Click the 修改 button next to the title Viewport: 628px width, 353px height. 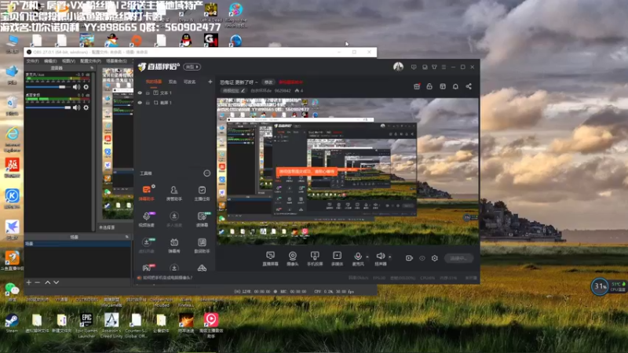[268, 82]
